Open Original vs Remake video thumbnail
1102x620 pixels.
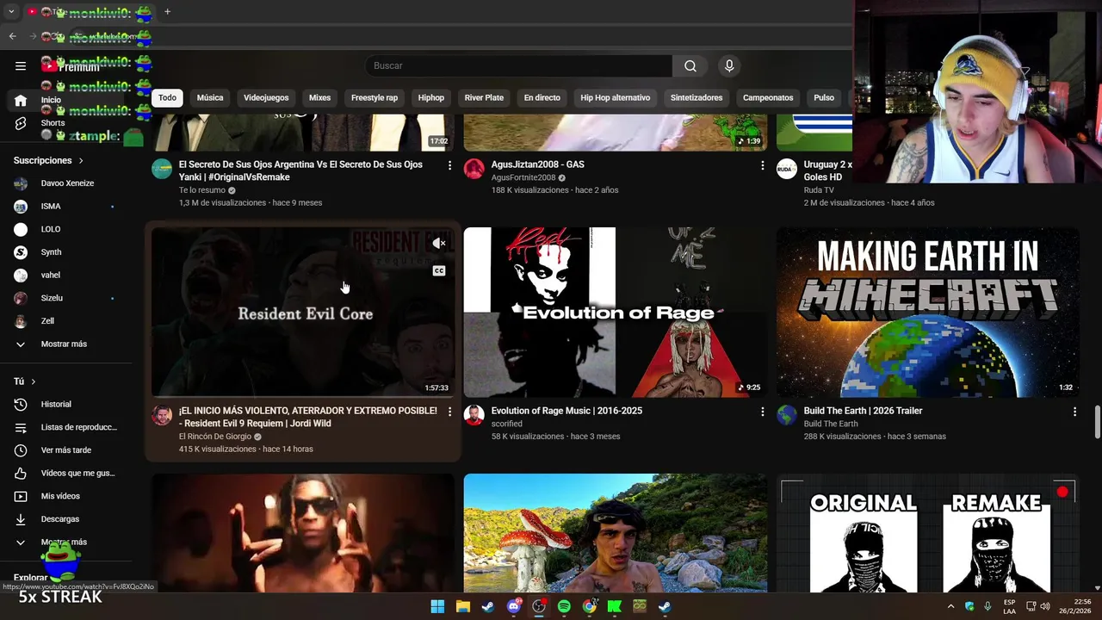click(927, 533)
